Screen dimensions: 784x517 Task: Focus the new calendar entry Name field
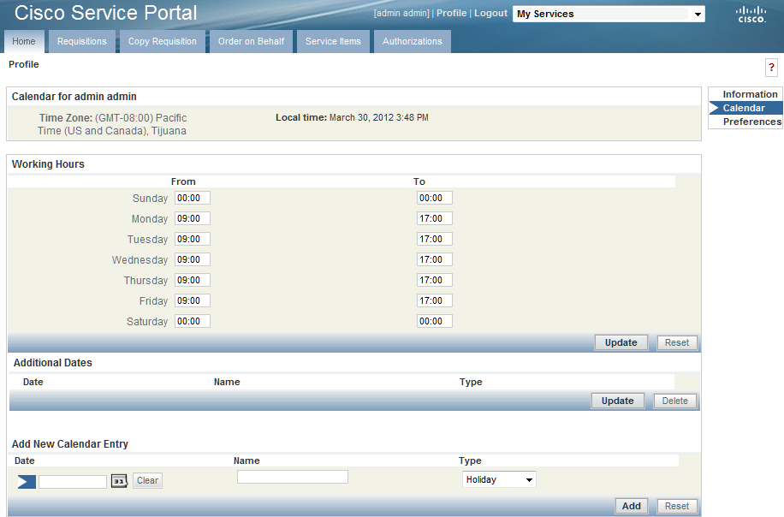point(293,477)
